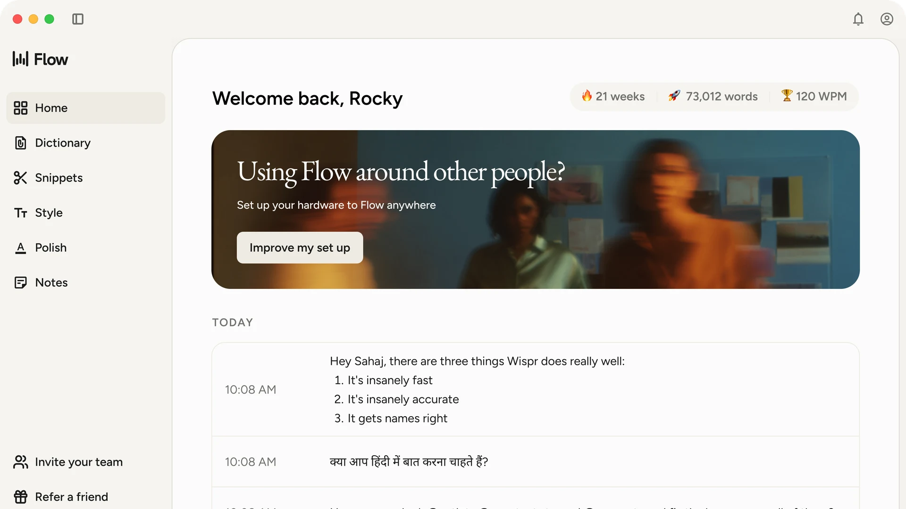Go to the Home section
This screenshot has height=509, width=906.
click(86, 108)
